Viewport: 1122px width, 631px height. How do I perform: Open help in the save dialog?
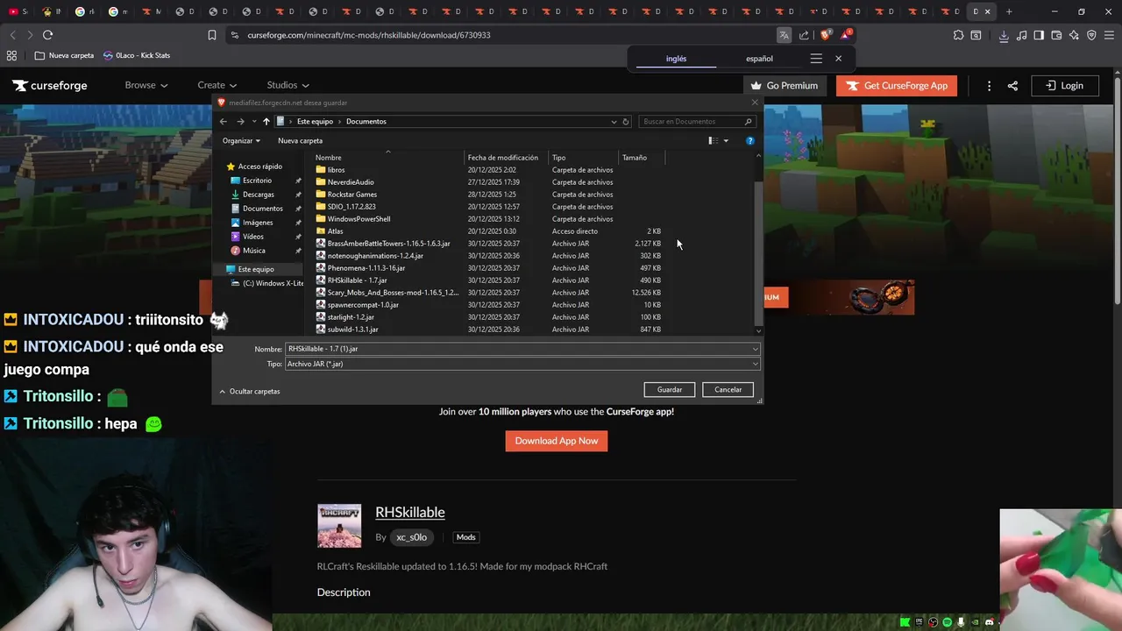click(749, 140)
